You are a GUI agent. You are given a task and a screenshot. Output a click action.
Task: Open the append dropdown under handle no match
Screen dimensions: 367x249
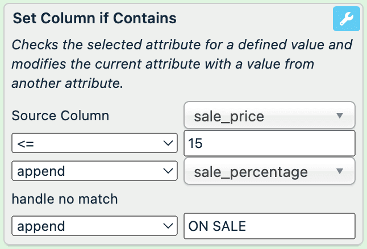94,226
